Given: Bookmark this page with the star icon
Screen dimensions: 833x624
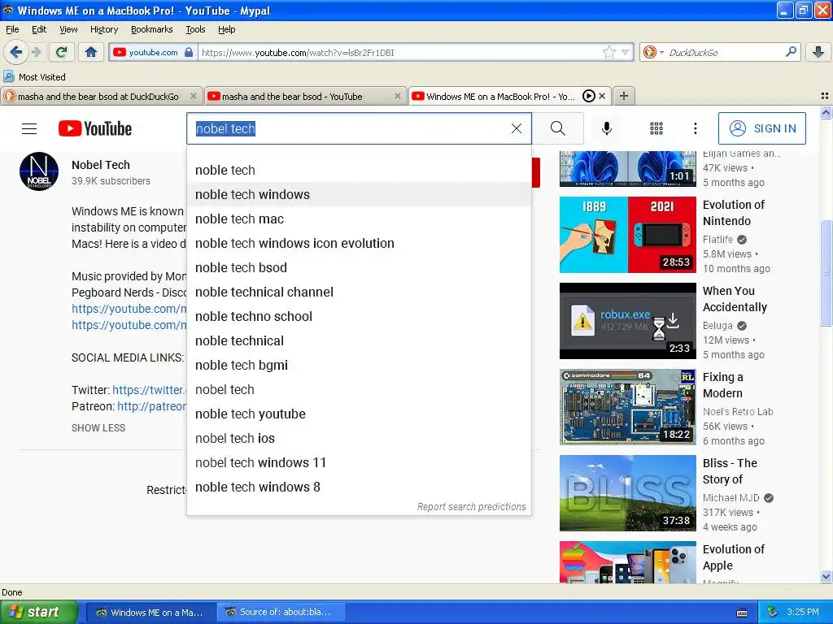Looking at the screenshot, I should (x=608, y=52).
